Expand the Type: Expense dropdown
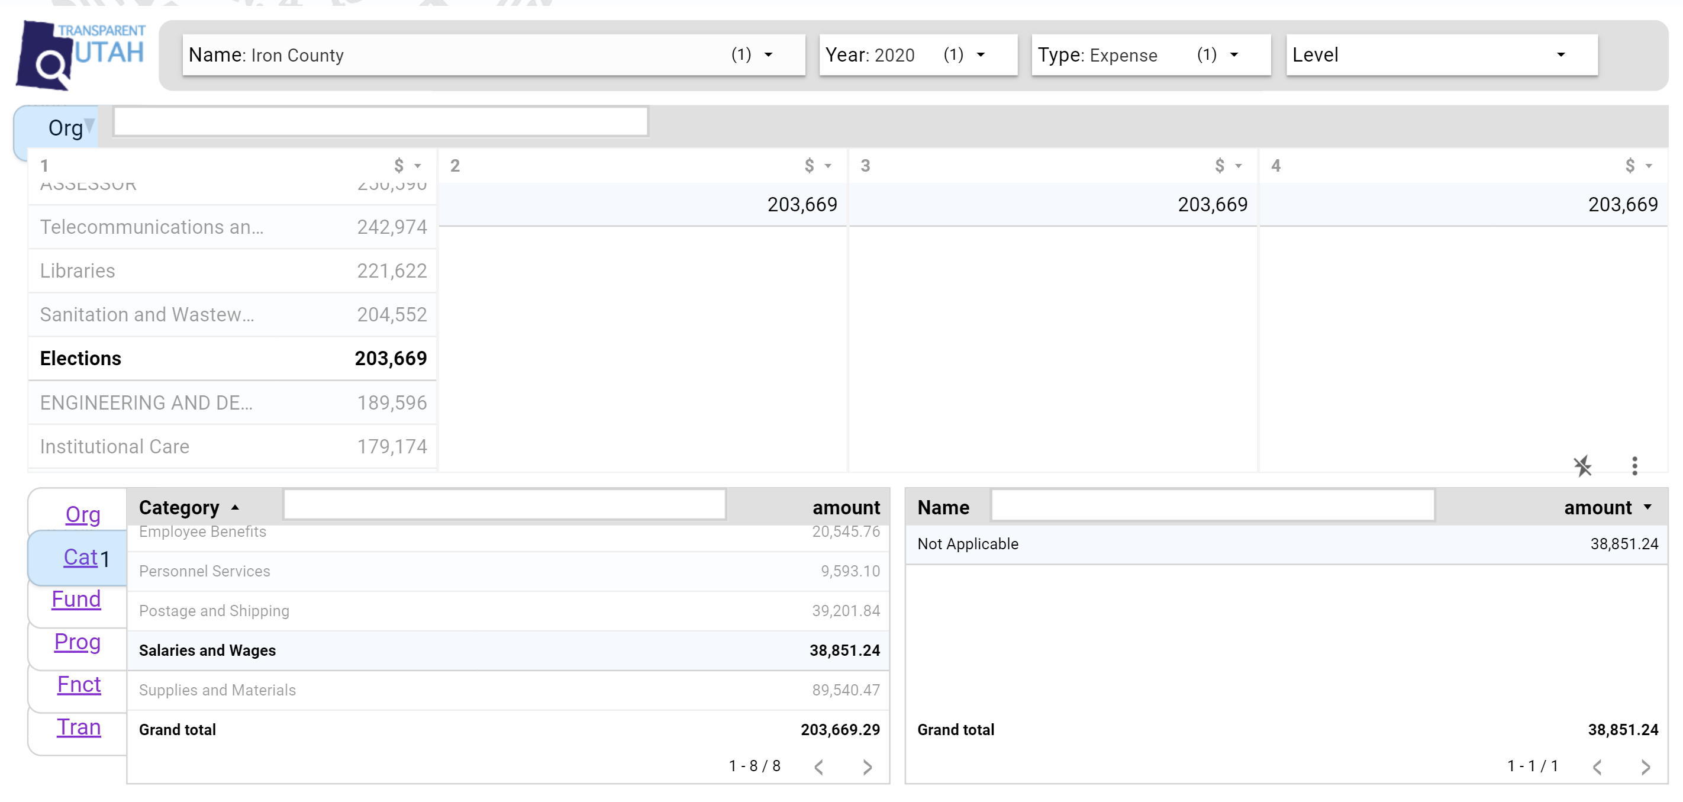The image size is (1683, 802). pyautogui.click(x=1150, y=55)
